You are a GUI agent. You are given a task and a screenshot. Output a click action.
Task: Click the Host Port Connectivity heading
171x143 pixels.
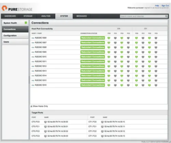point(42,29)
